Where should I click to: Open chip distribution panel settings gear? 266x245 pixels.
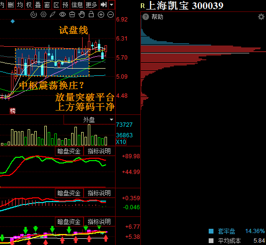pos(261,17)
